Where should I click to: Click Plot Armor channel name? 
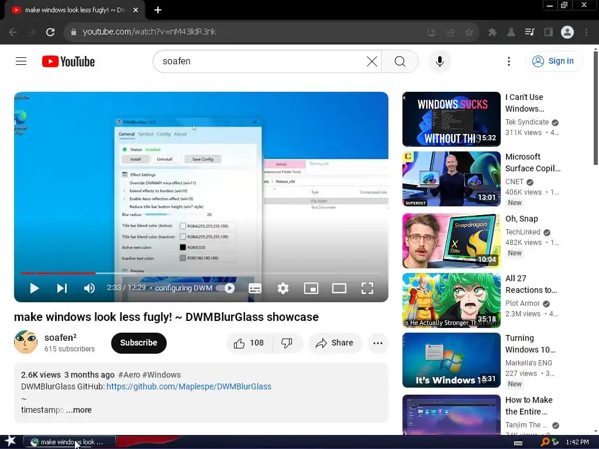coord(522,303)
